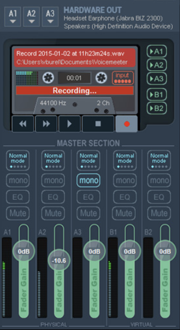Image resolution: width=180 pixels, height=330 pixels.
Task: Toggle the mono button on bus A3
Action: (88, 180)
